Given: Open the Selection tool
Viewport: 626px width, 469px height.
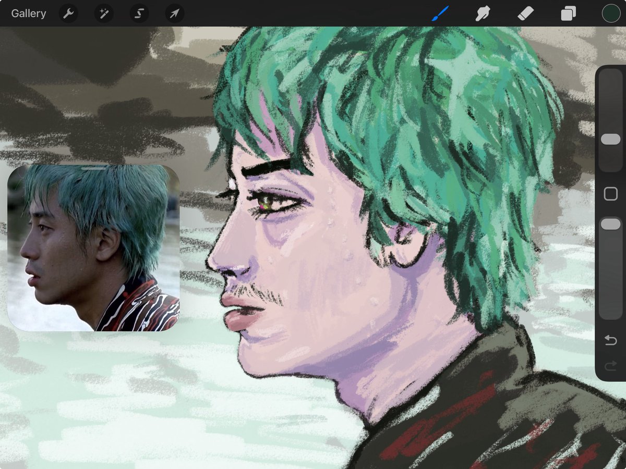Looking at the screenshot, I should pos(139,14).
